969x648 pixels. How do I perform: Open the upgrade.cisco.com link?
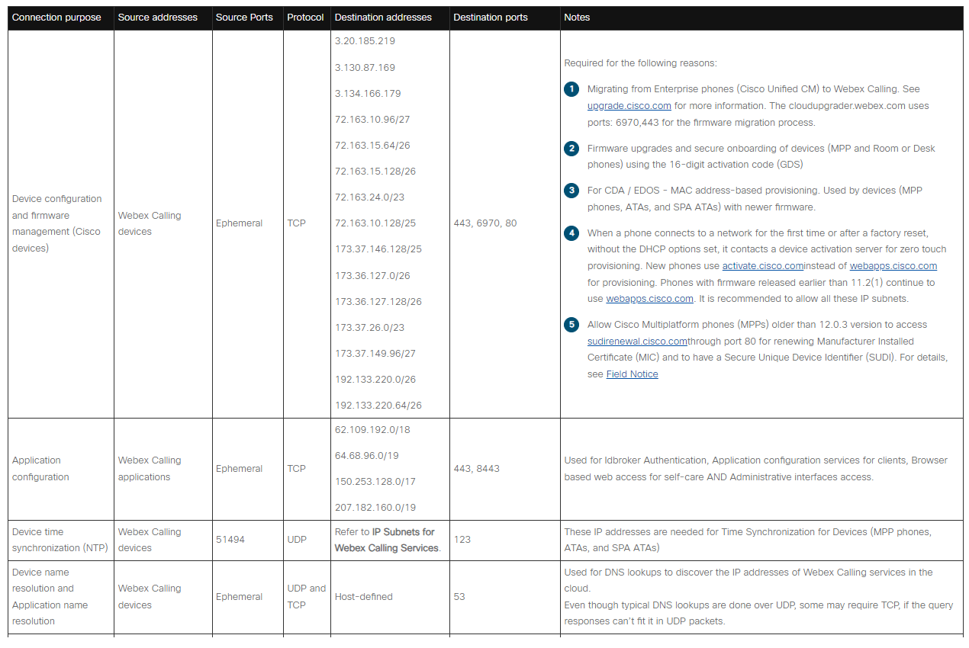(x=629, y=106)
